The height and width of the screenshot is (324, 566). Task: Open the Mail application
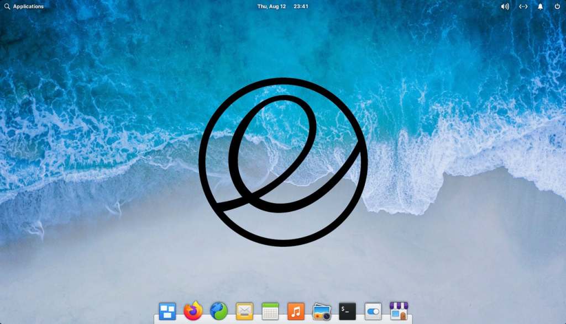(x=243, y=312)
